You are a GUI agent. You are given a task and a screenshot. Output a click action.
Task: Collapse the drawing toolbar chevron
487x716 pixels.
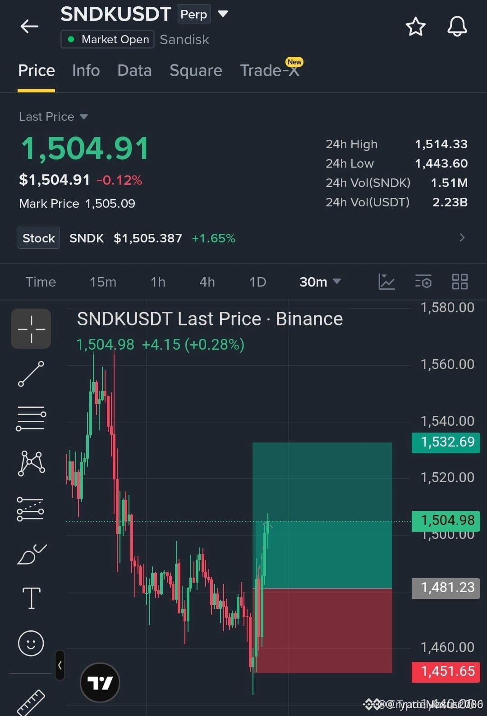click(x=60, y=665)
